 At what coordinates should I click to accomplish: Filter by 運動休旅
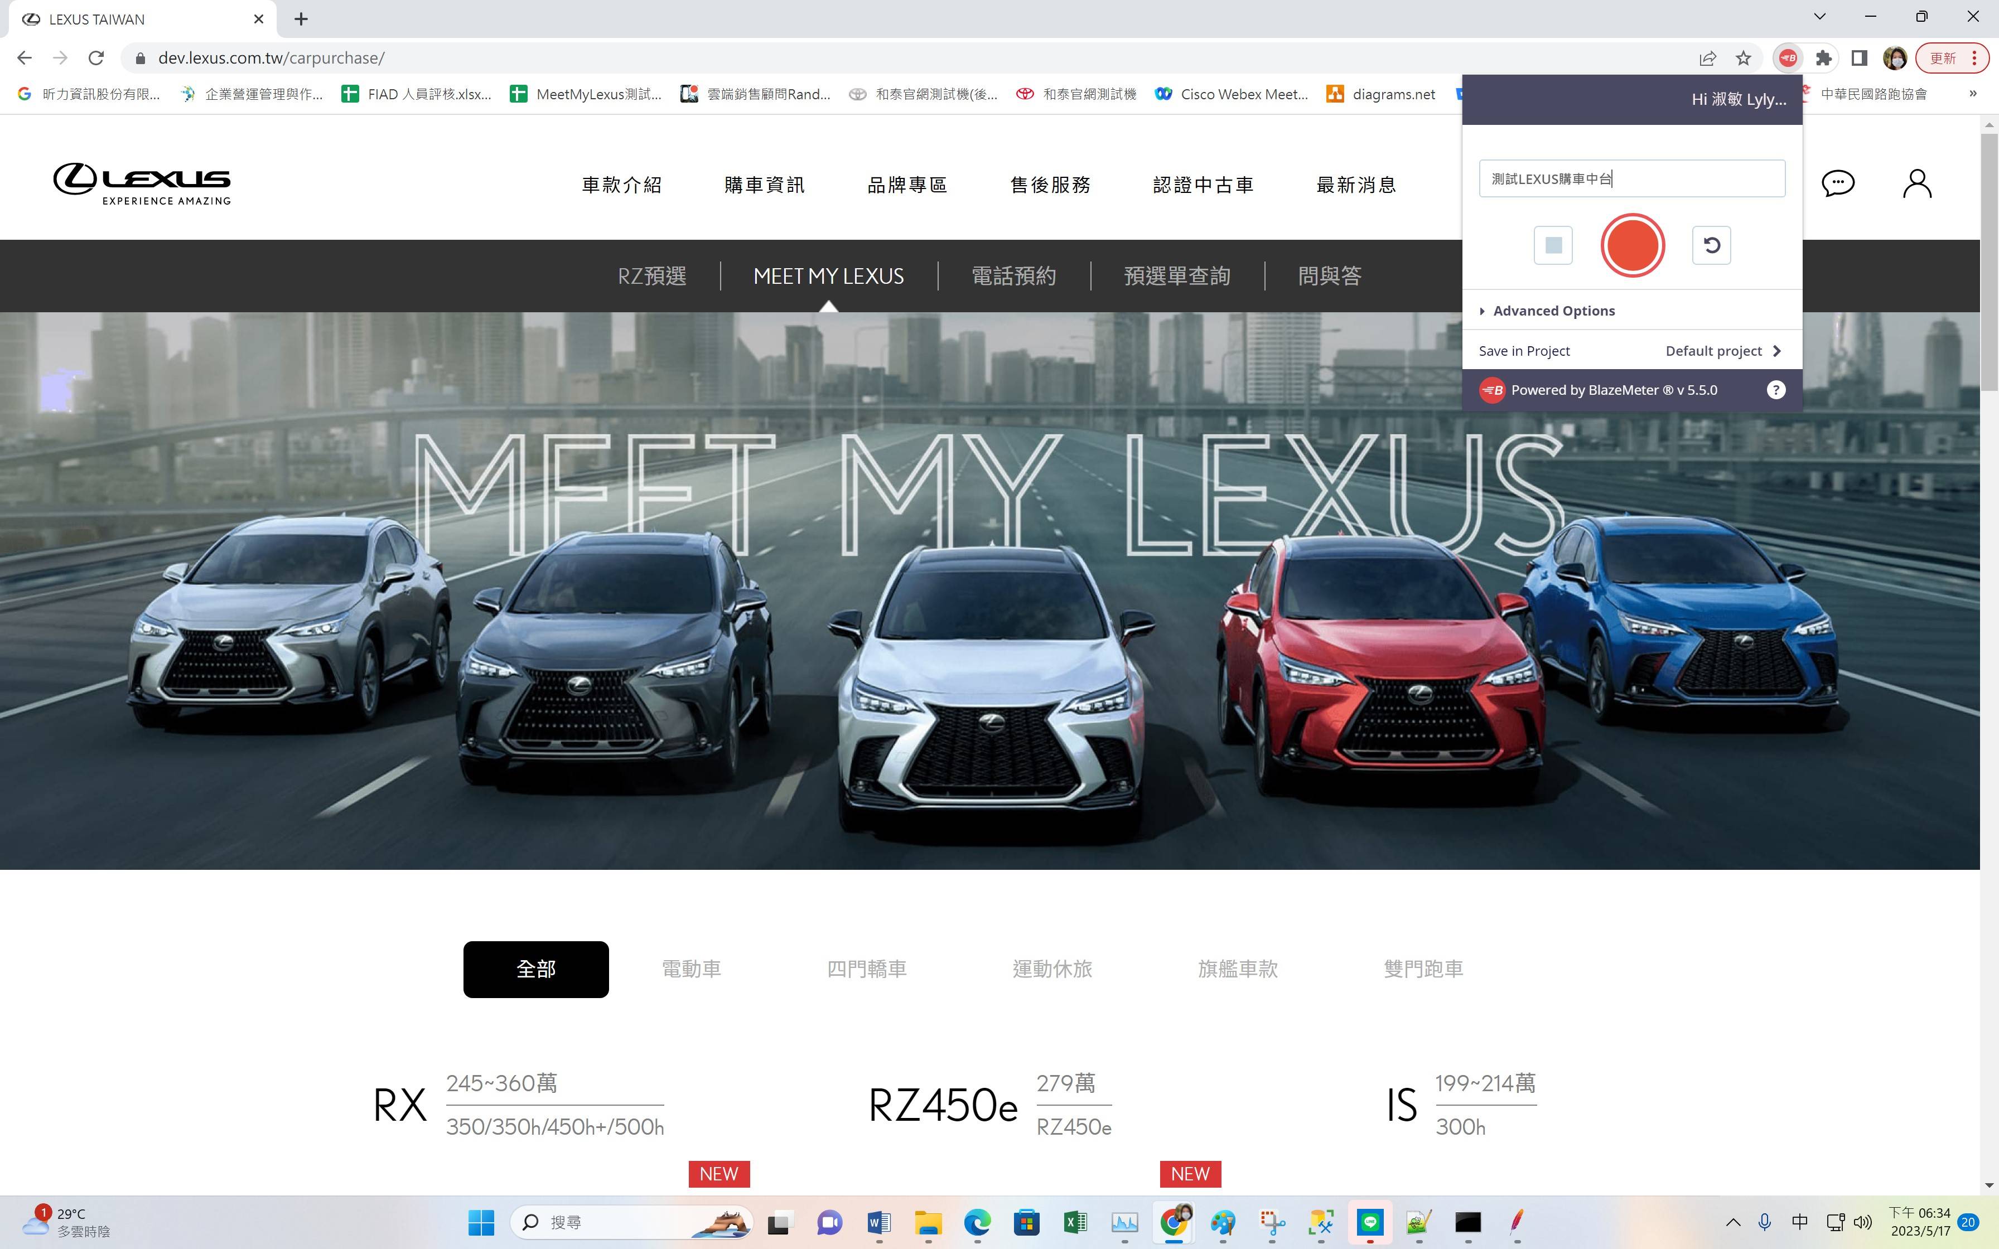(1052, 969)
